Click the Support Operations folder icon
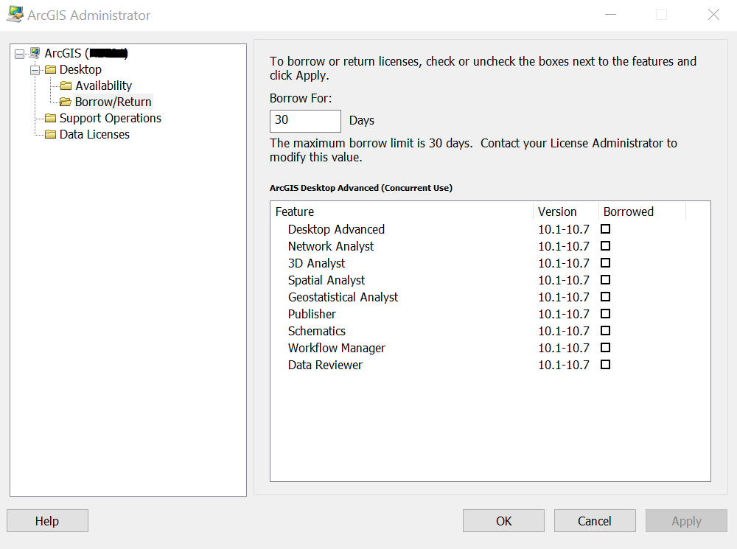Viewport: 737px width, 549px height. coord(50,118)
